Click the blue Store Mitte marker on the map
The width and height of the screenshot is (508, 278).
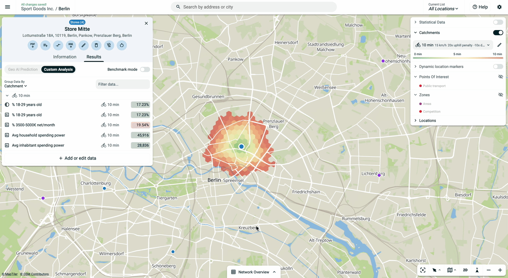click(x=241, y=146)
